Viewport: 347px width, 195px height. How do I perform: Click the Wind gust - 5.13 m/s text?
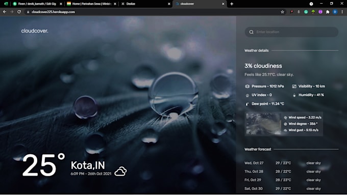(x=304, y=130)
